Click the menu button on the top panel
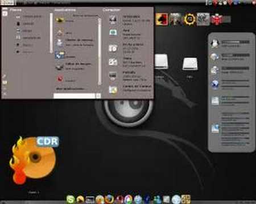This screenshot has width=256, height=204. coord(7,2)
